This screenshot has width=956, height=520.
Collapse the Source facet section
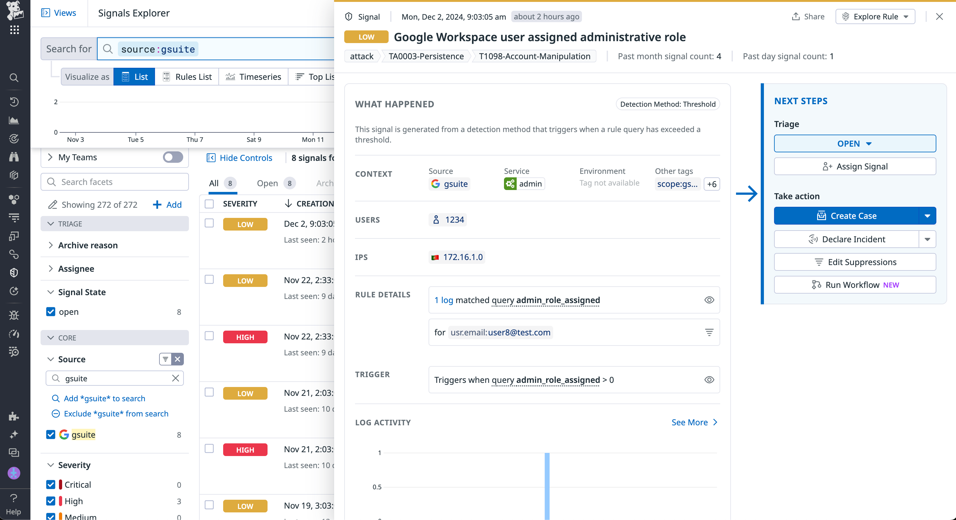pyautogui.click(x=51, y=359)
